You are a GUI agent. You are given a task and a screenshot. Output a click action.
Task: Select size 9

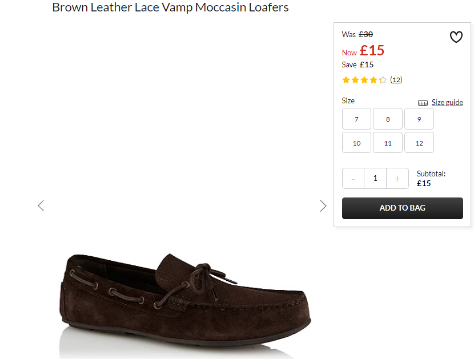coord(419,119)
